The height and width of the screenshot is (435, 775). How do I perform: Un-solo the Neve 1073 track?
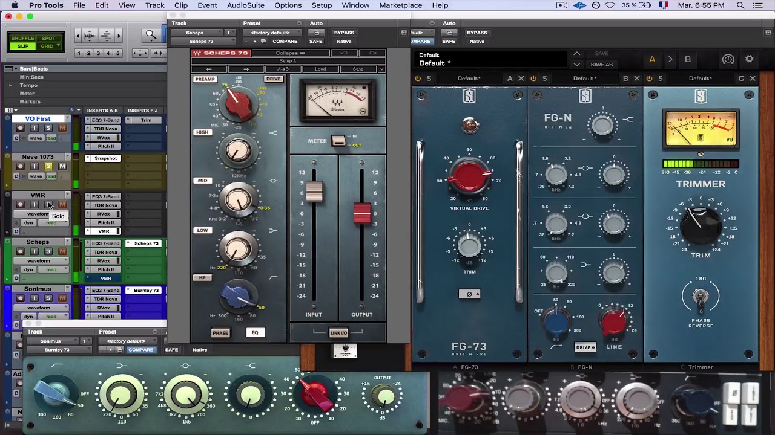tap(48, 166)
